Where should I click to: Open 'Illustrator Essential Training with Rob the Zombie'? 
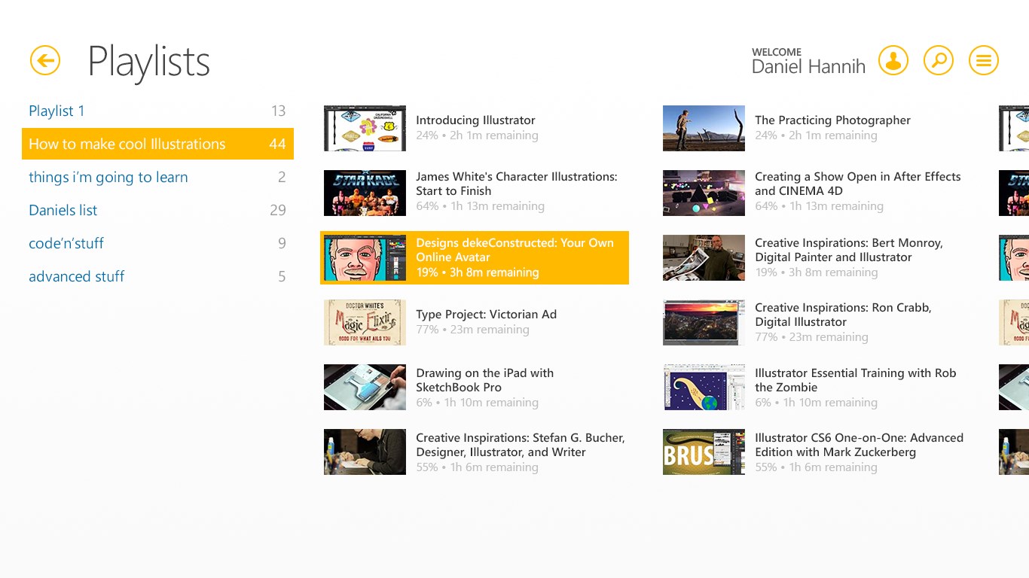point(855,380)
